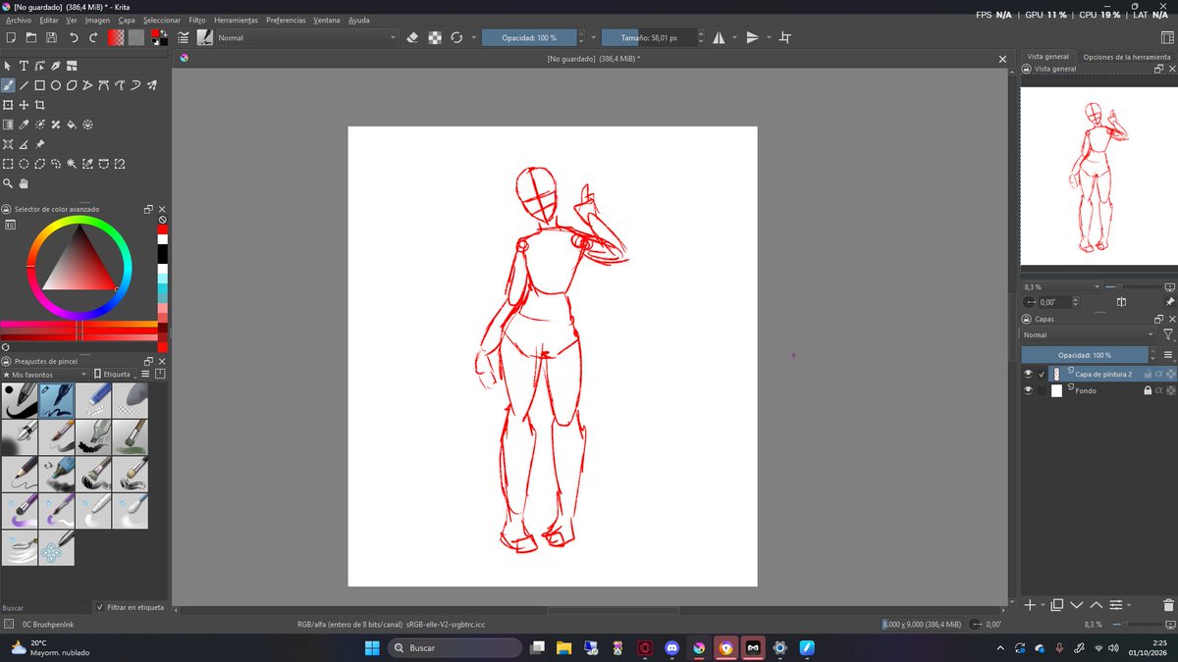Click the Undo arrow in toolbar
1178x662 pixels.
pyautogui.click(x=74, y=37)
